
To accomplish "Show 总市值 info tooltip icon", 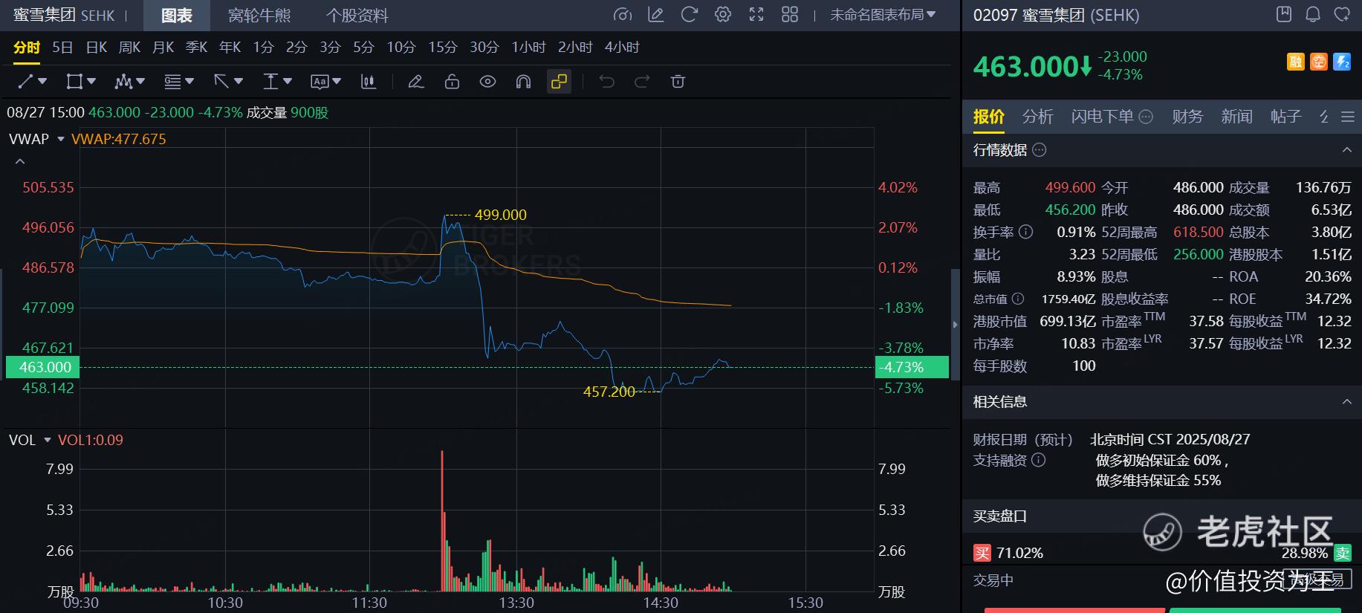I will click(1018, 299).
